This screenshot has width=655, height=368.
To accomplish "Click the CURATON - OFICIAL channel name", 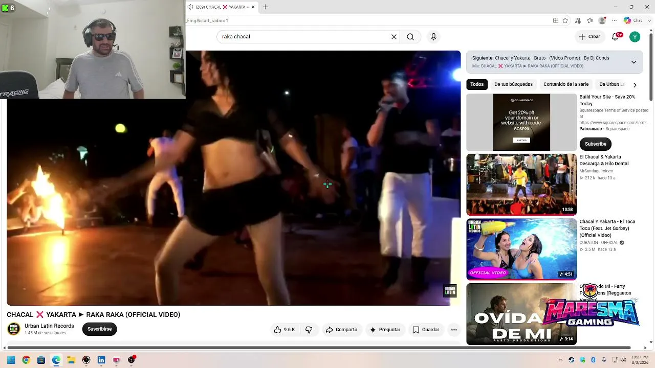I will click(599, 243).
